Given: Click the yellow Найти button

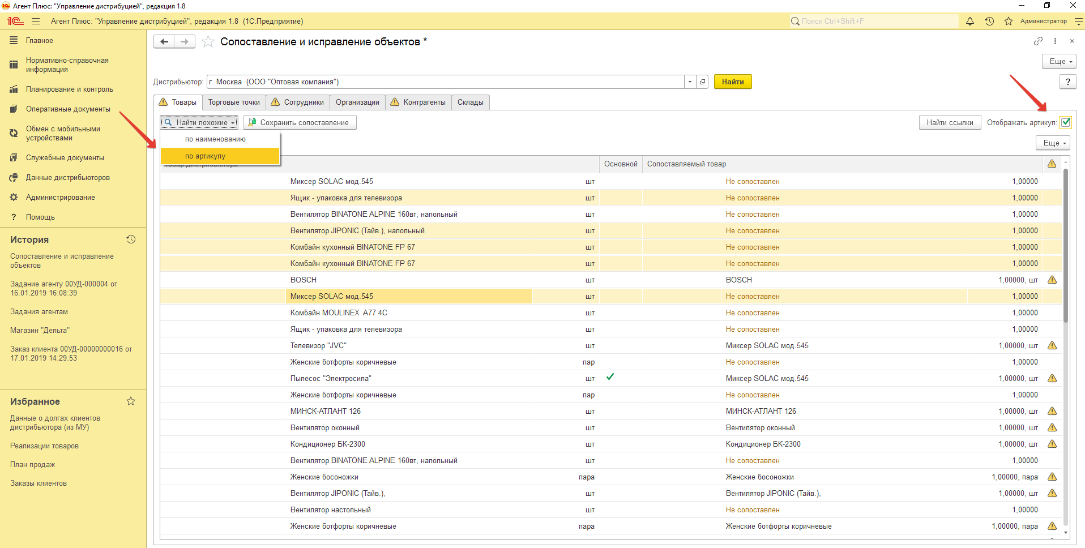Looking at the screenshot, I should pyautogui.click(x=733, y=82).
